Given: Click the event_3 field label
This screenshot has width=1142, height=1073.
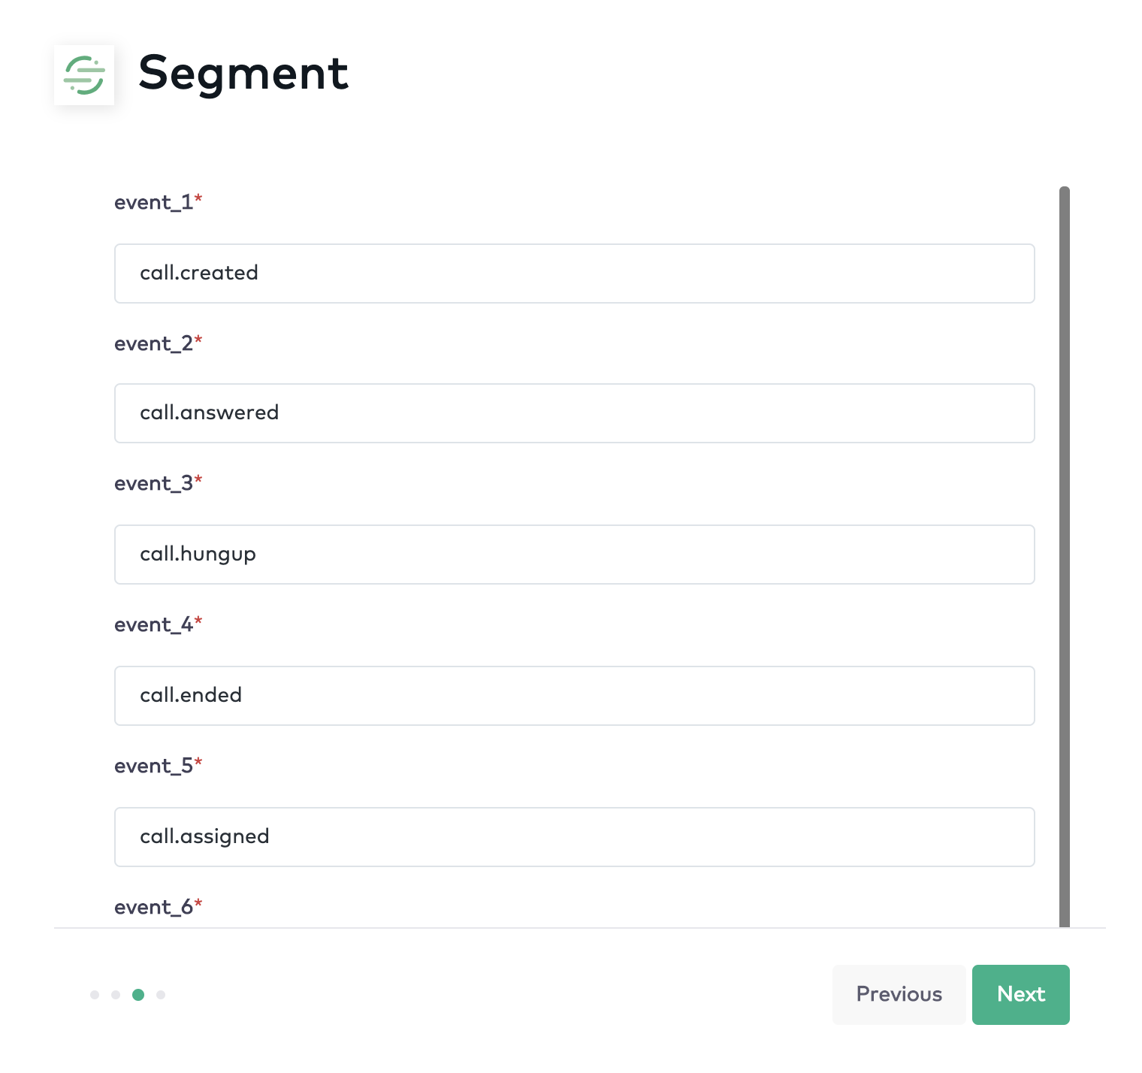Looking at the screenshot, I should tap(153, 483).
